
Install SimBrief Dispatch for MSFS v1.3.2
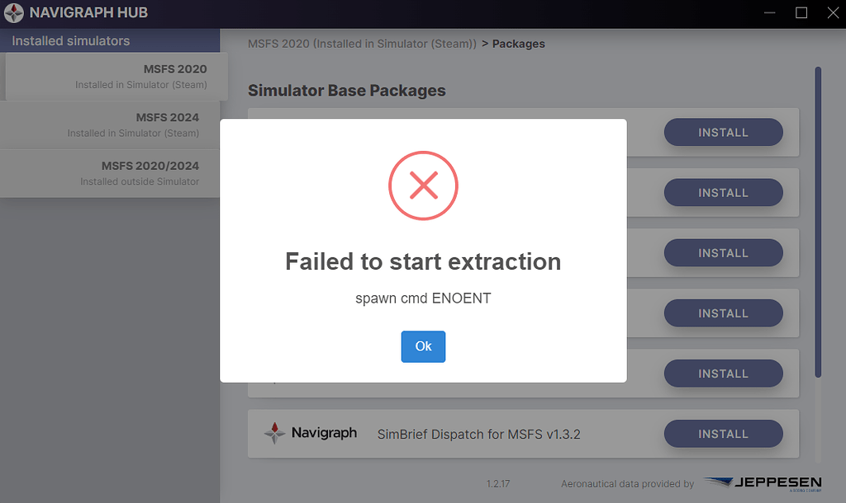723,434
